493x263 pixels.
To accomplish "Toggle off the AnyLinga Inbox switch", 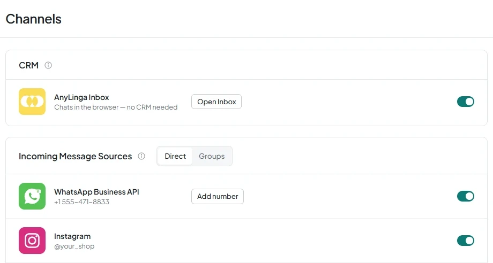I will (466, 102).
